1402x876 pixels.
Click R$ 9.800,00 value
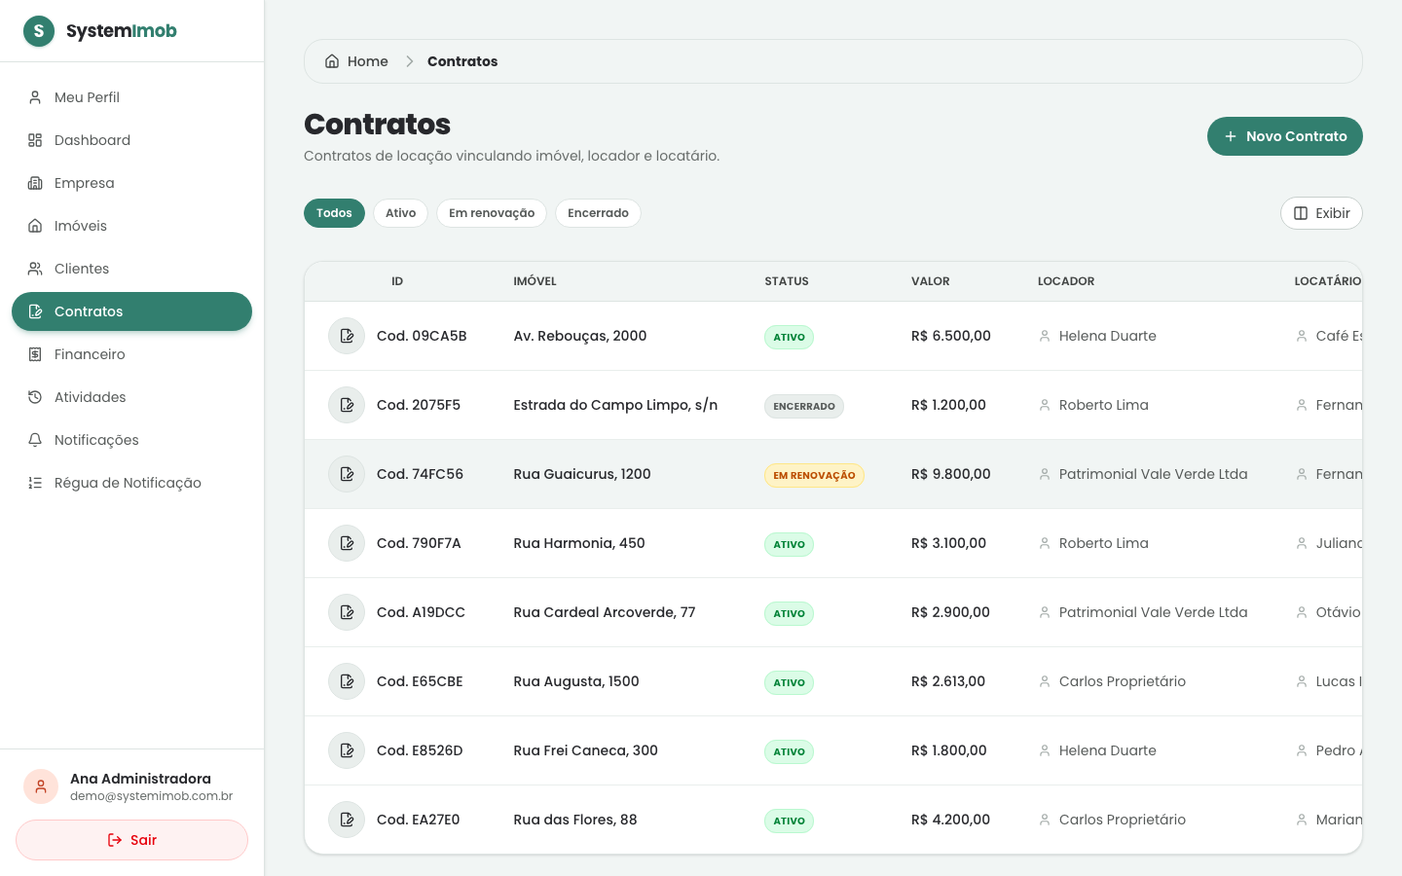[951, 474]
